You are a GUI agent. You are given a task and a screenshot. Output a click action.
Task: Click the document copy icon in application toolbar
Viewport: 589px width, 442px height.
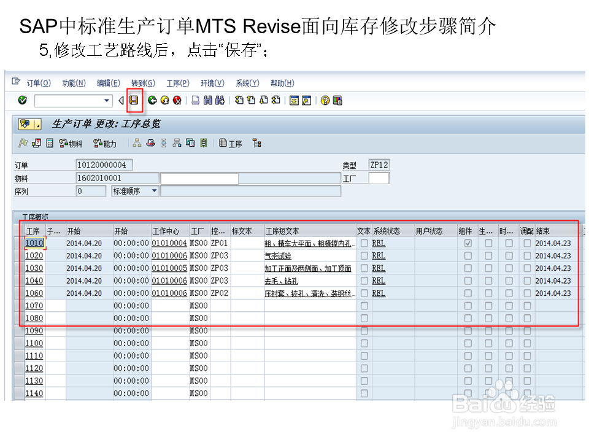[190, 143]
